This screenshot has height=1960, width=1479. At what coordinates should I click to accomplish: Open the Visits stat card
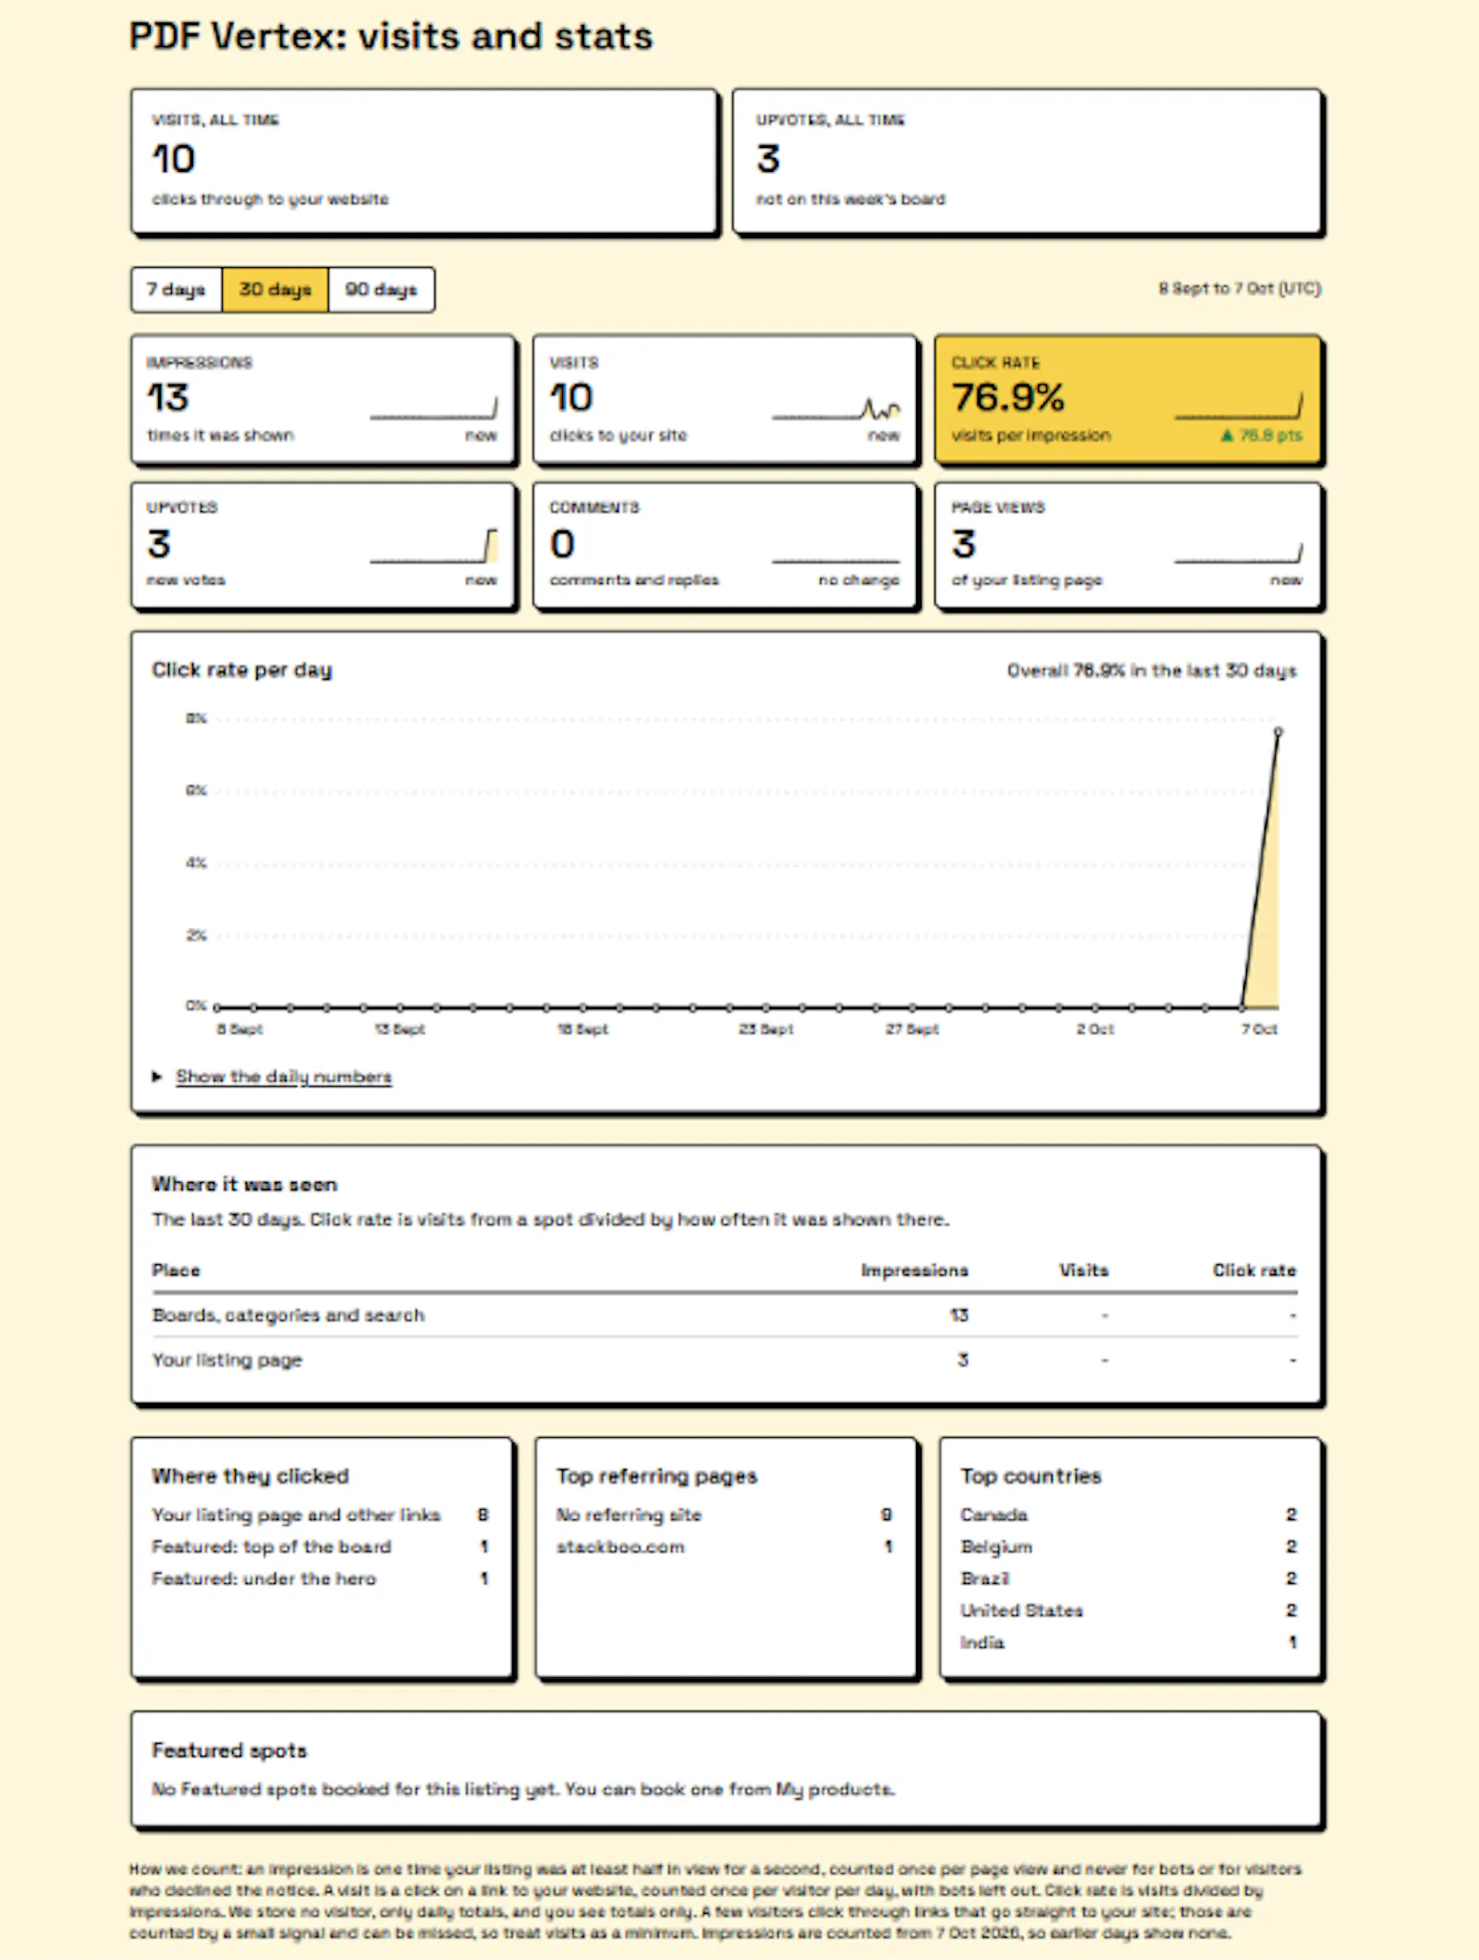click(726, 399)
